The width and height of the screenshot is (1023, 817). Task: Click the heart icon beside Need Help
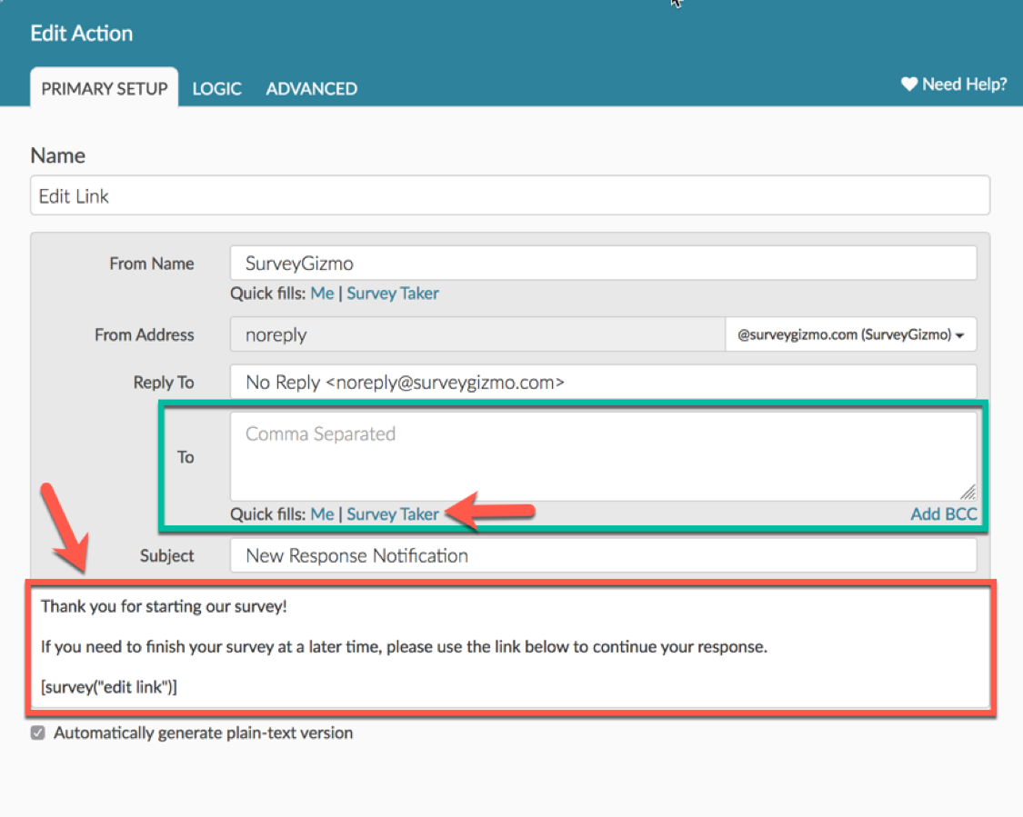click(908, 85)
